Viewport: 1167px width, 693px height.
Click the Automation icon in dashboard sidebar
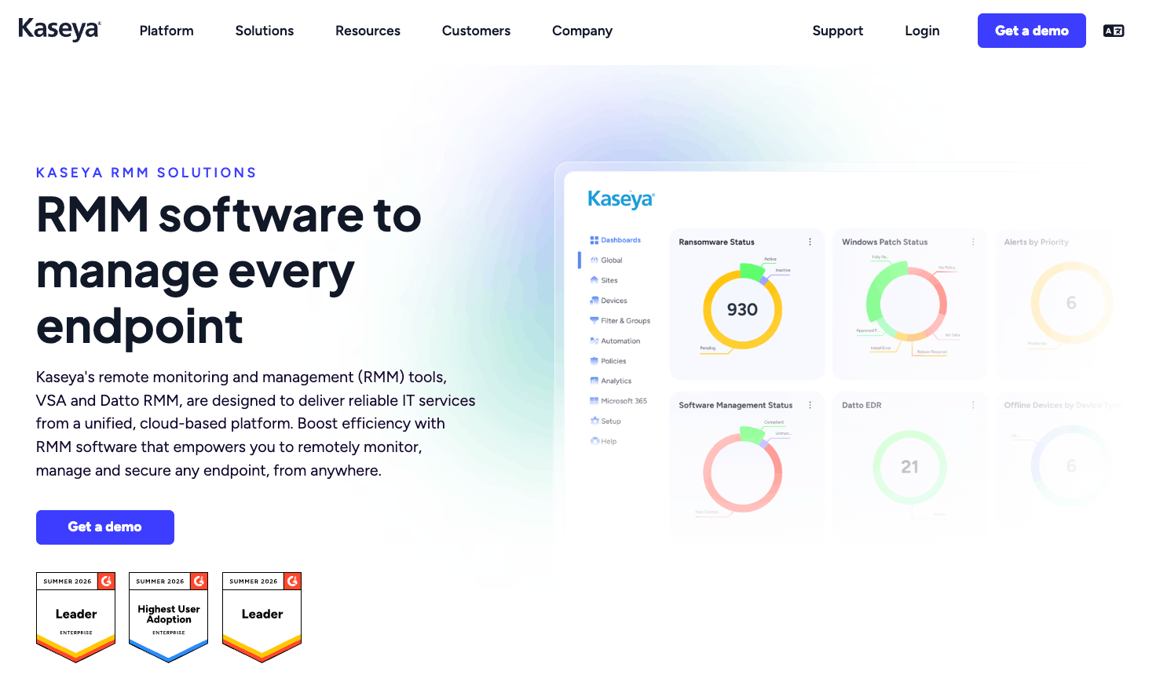(x=594, y=341)
